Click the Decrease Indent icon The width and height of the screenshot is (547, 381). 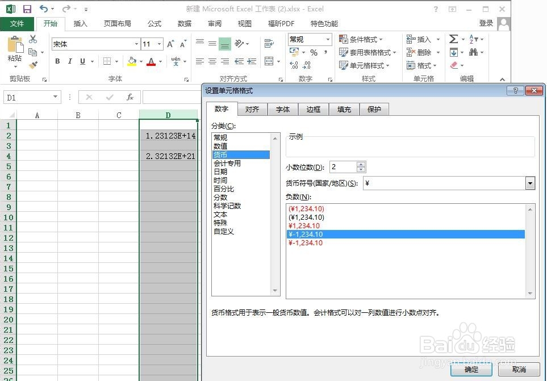(239, 61)
